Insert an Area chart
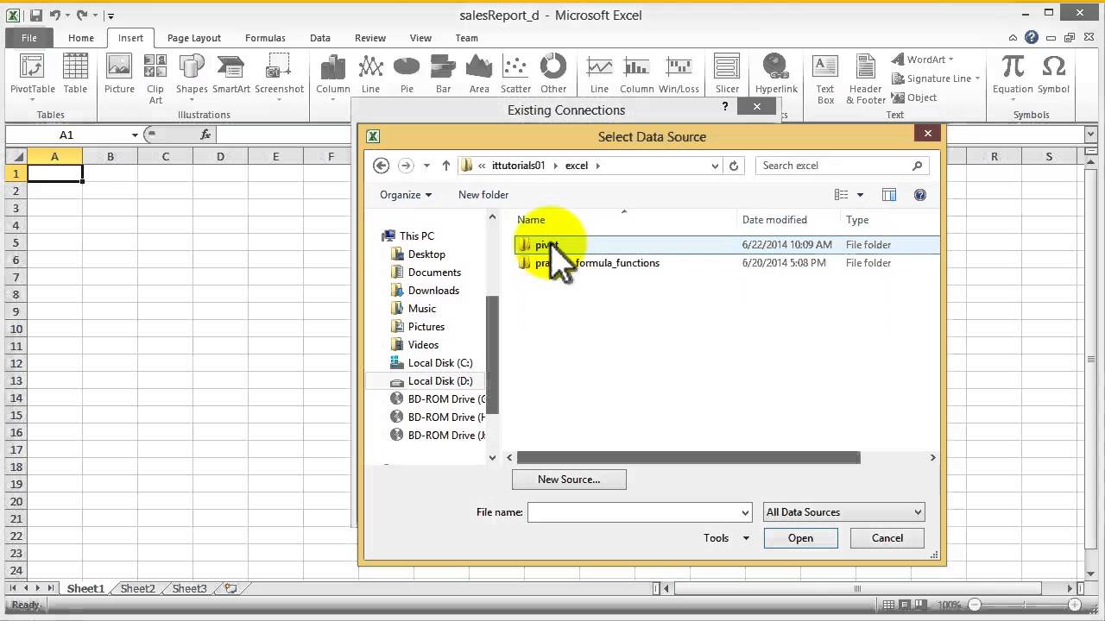Viewport: 1105px width, 621px height. (479, 75)
